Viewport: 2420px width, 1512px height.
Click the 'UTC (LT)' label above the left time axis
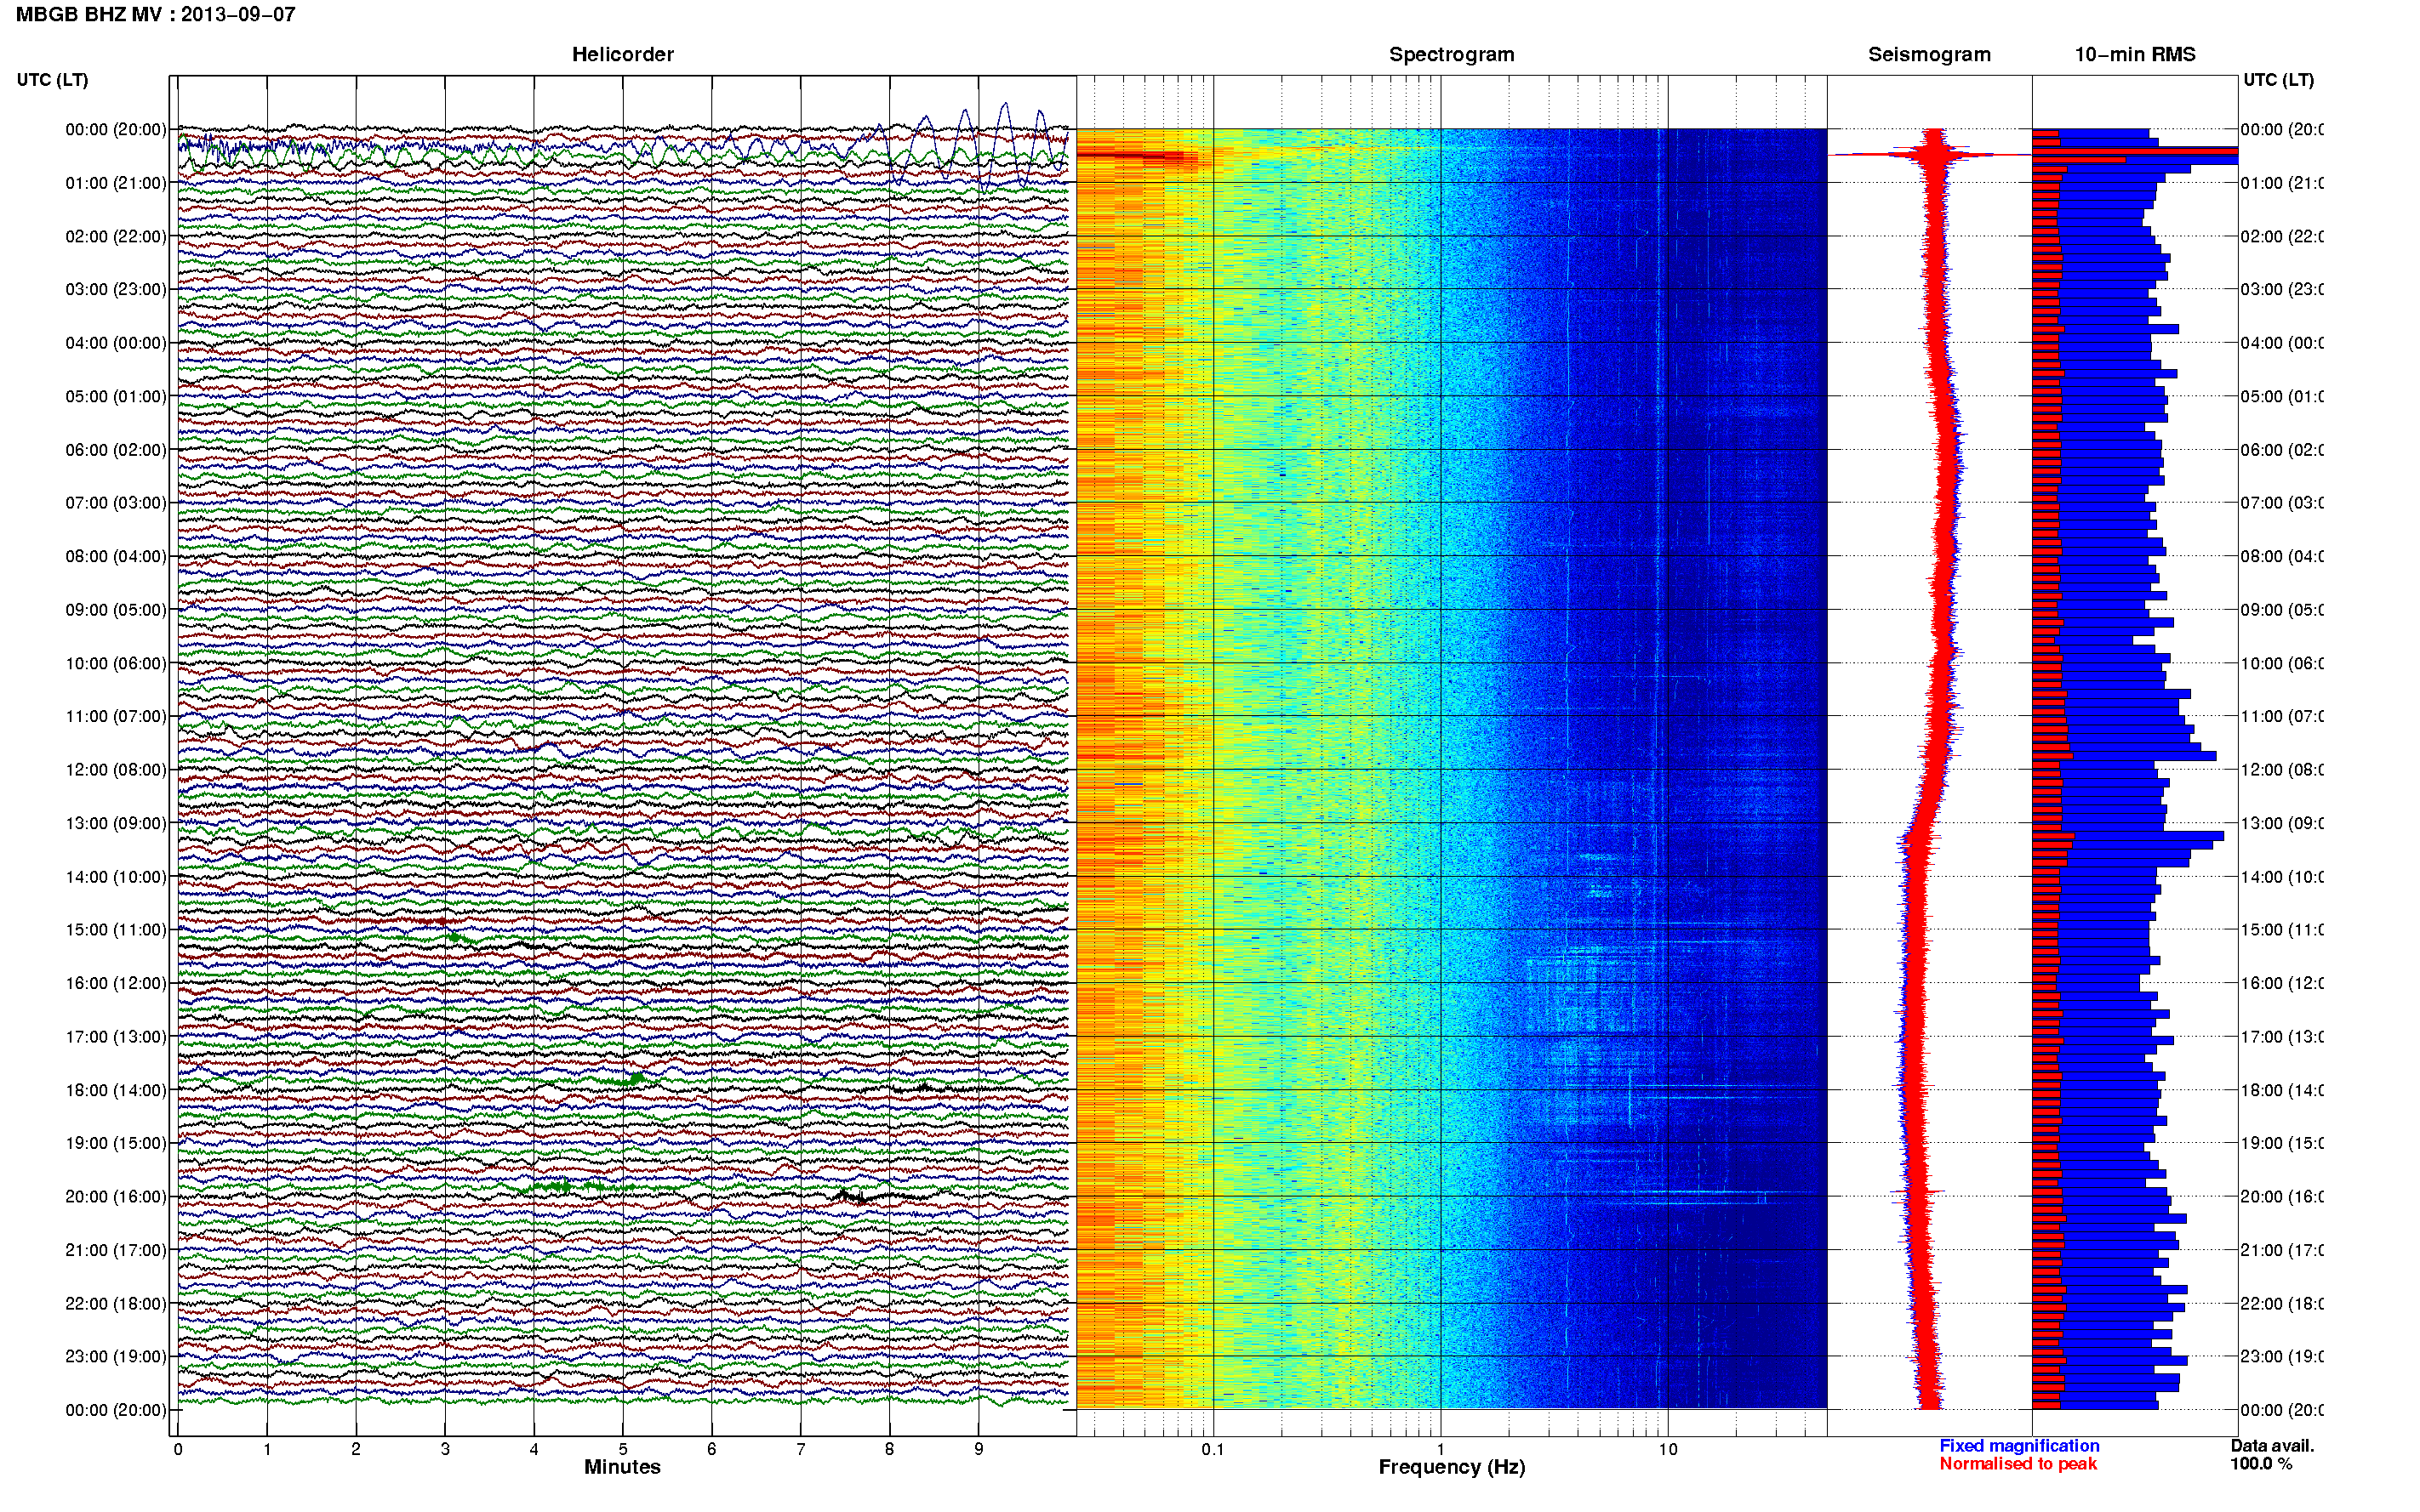(52, 79)
